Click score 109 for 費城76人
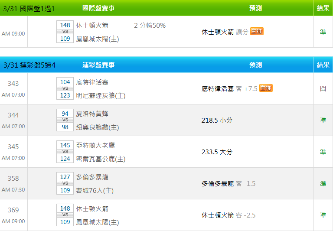Screen dimensions: 333x231 [x=65, y=190]
